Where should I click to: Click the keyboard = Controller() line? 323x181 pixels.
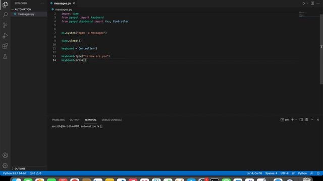coord(79,48)
